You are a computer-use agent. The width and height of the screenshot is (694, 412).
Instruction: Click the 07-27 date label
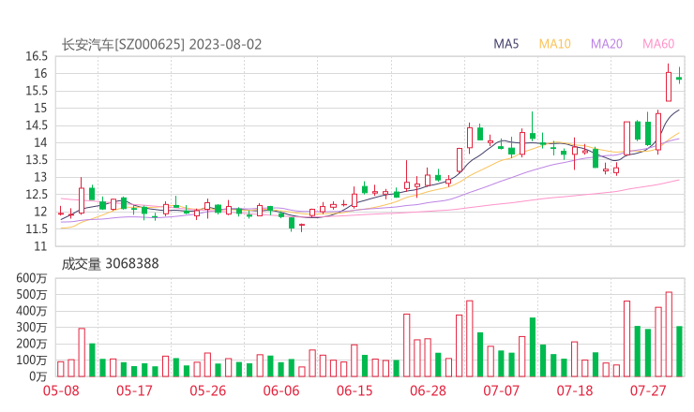(x=648, y=390)
